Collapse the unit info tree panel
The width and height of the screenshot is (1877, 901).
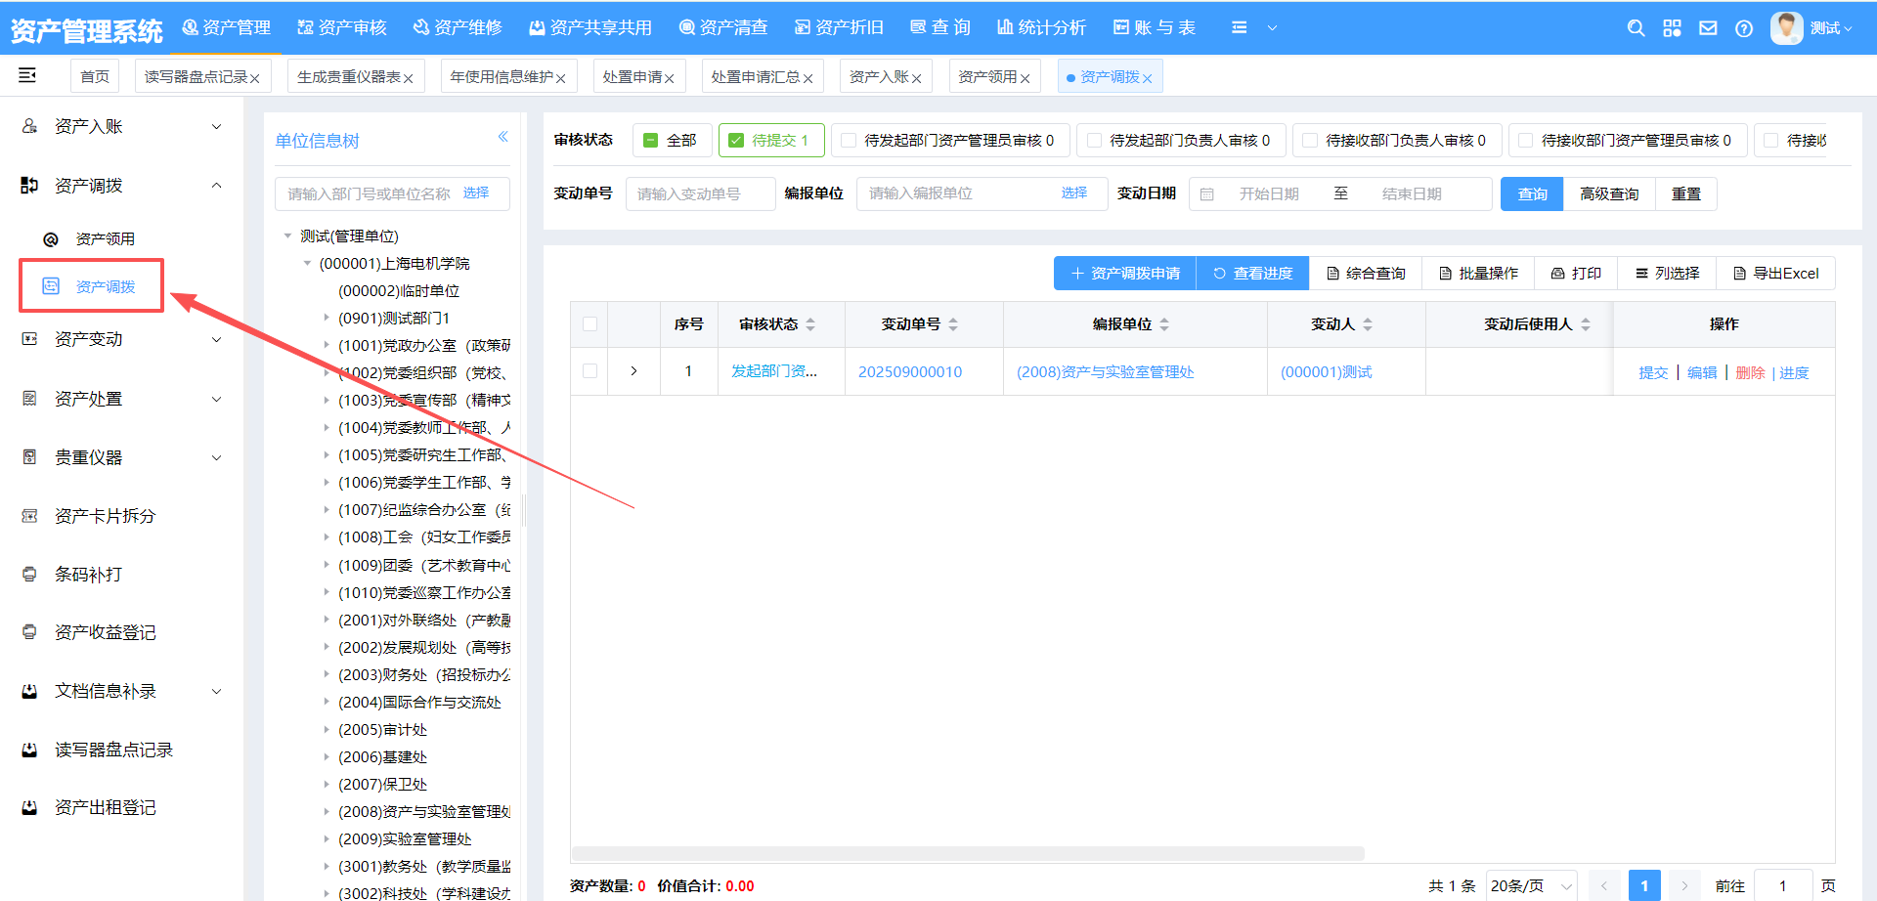pos(502,137)
